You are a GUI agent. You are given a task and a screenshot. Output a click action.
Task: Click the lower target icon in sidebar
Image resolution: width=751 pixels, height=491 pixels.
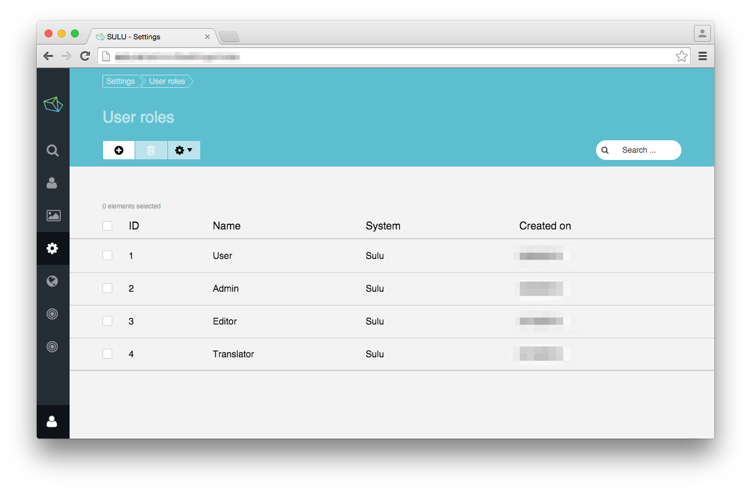[x=53, y=347]
